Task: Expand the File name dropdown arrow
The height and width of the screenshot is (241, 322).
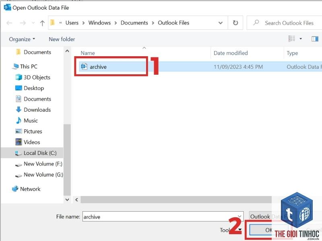Action: (239, 216)
